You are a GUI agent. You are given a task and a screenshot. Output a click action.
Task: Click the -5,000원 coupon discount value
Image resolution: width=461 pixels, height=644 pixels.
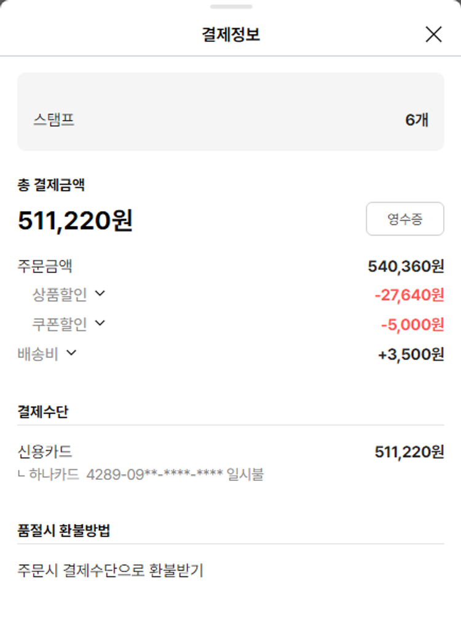pos(412,324)
